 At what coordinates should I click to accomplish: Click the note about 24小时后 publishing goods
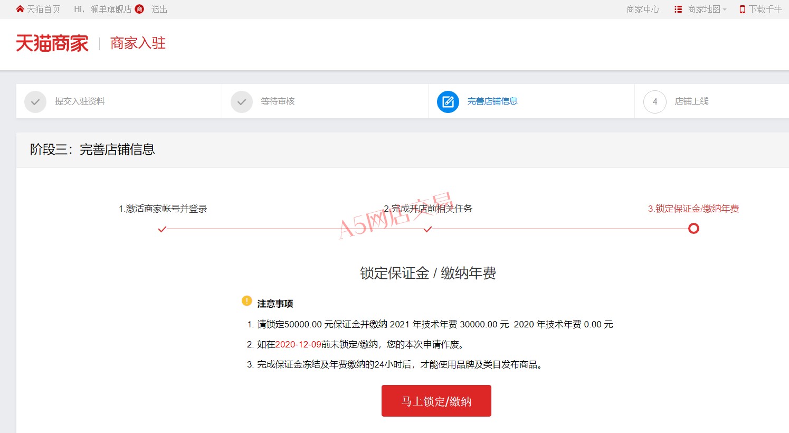point(401,364)
